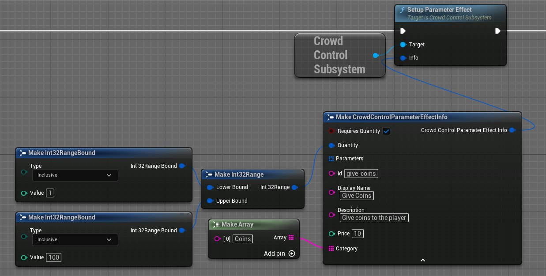546x276 pixels.
Task: Click the Value field showing 100
Action: (53, 257)
